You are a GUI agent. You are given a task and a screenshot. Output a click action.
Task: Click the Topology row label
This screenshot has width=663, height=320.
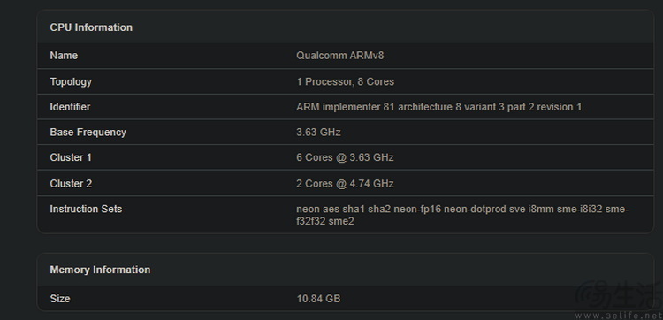click(x=71, y=81)
